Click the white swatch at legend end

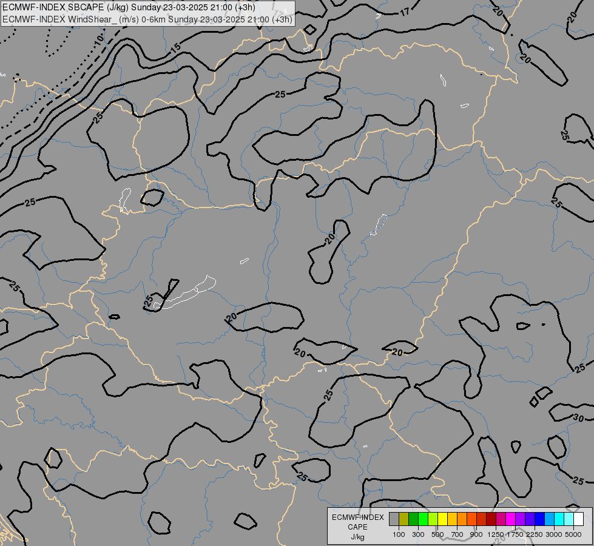(579, 519)
